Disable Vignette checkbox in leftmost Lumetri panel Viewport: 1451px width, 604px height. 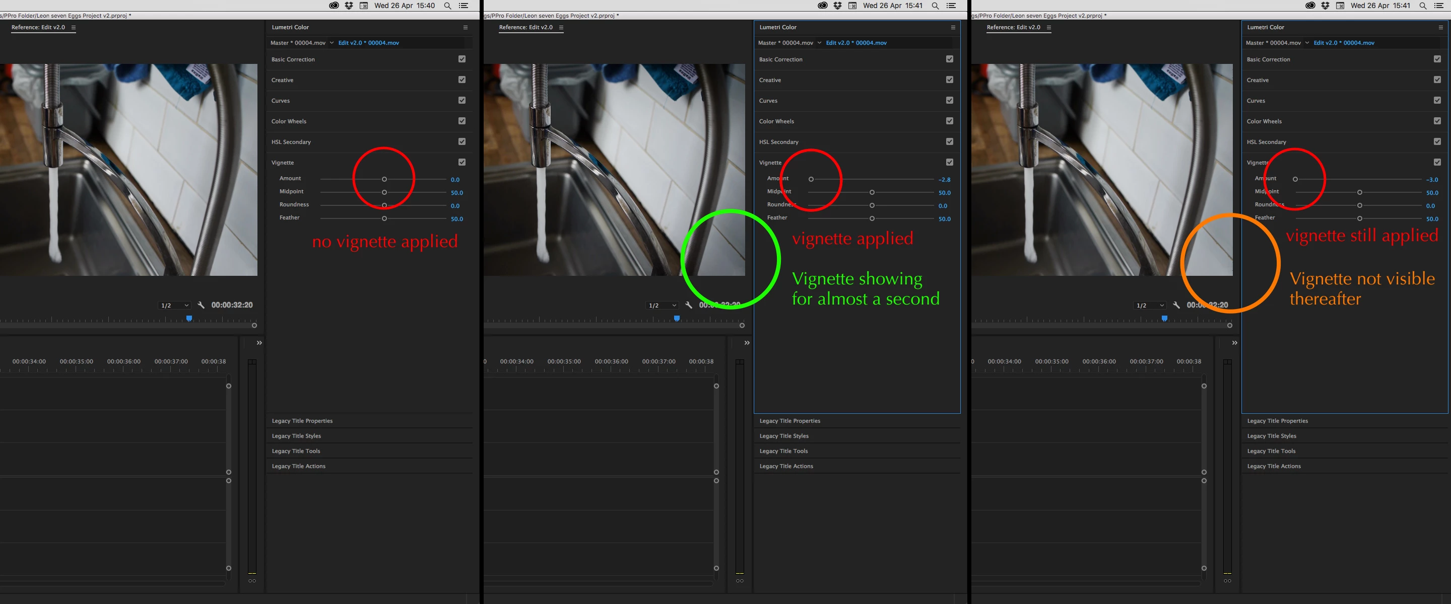pos(462,162)
